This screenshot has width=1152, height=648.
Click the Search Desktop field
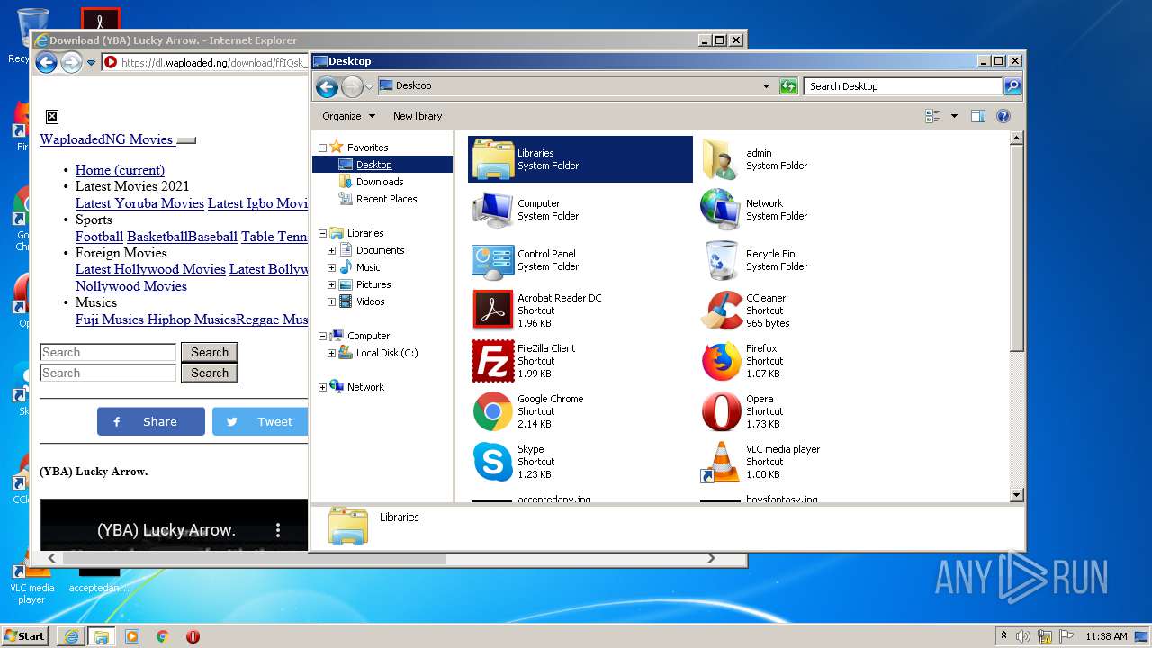point(903,86)
